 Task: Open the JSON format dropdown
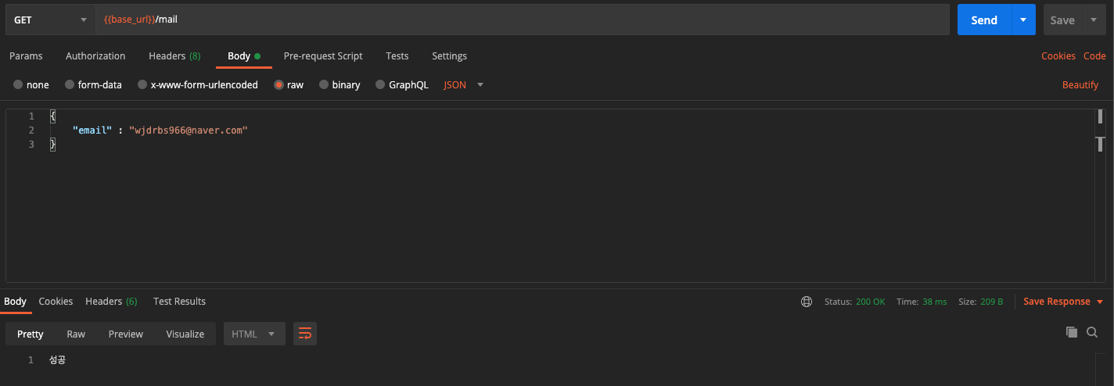coord(464,84)
